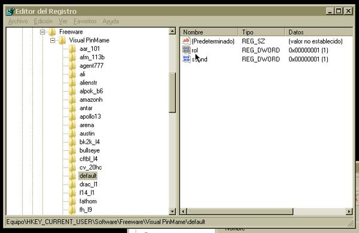Click the rol row's 0x00000001 (1) data
The image size is (359, 233).
(308, 50)
